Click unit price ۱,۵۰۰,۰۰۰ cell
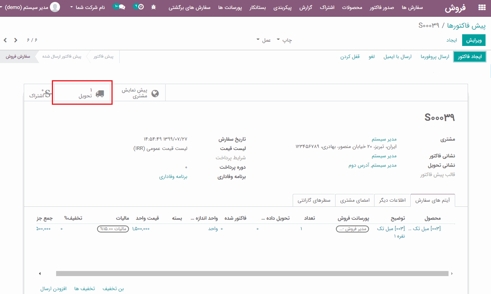Image resolution: width=491 pixels, height=294 pixels. point(141,229)
